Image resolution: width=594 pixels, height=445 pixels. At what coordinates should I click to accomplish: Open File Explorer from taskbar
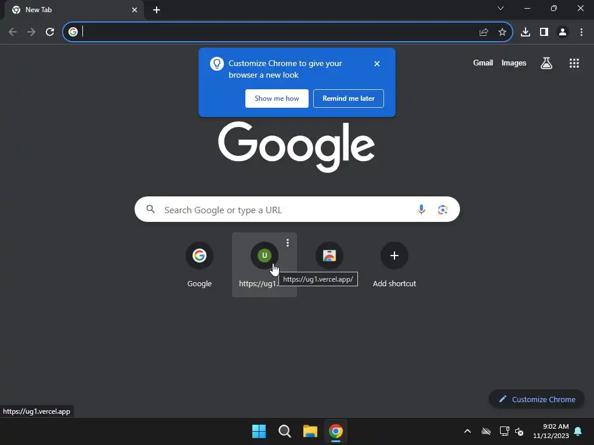click(x=310, y=431)
